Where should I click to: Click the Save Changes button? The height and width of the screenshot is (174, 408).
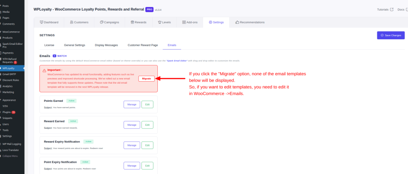(390, 35)
